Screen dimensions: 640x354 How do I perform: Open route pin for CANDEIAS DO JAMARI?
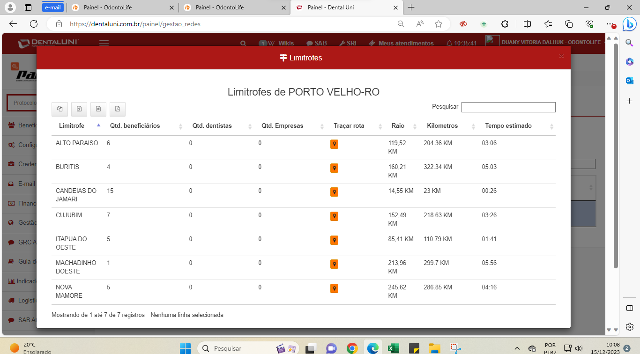click(x=334, y=192)
